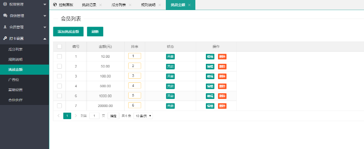This screenshot has height=149, width=364.
Task: Click 删除 for amount 50.00
Action: 222,67
